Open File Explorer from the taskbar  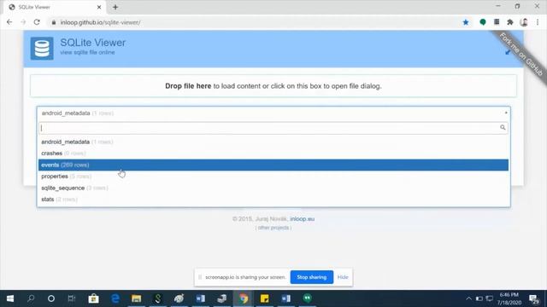pos(137,298)
